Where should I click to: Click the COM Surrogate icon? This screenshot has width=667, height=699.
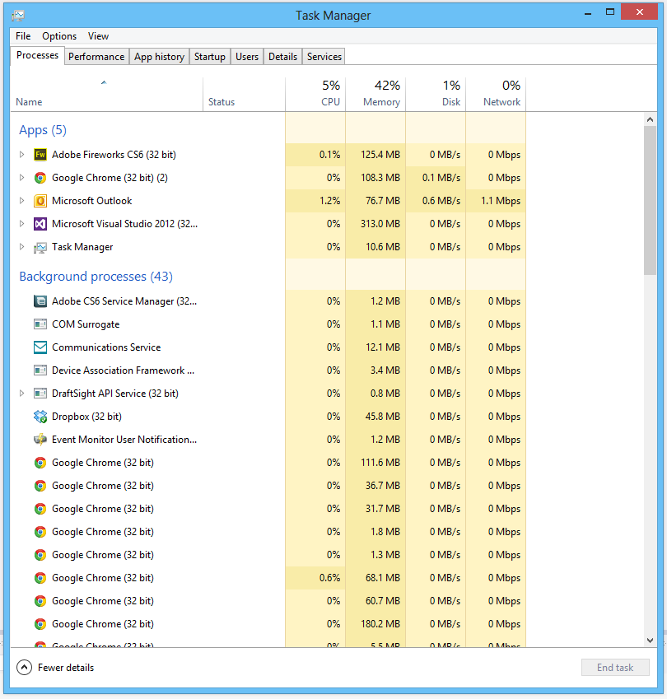[x=40, y=324]
